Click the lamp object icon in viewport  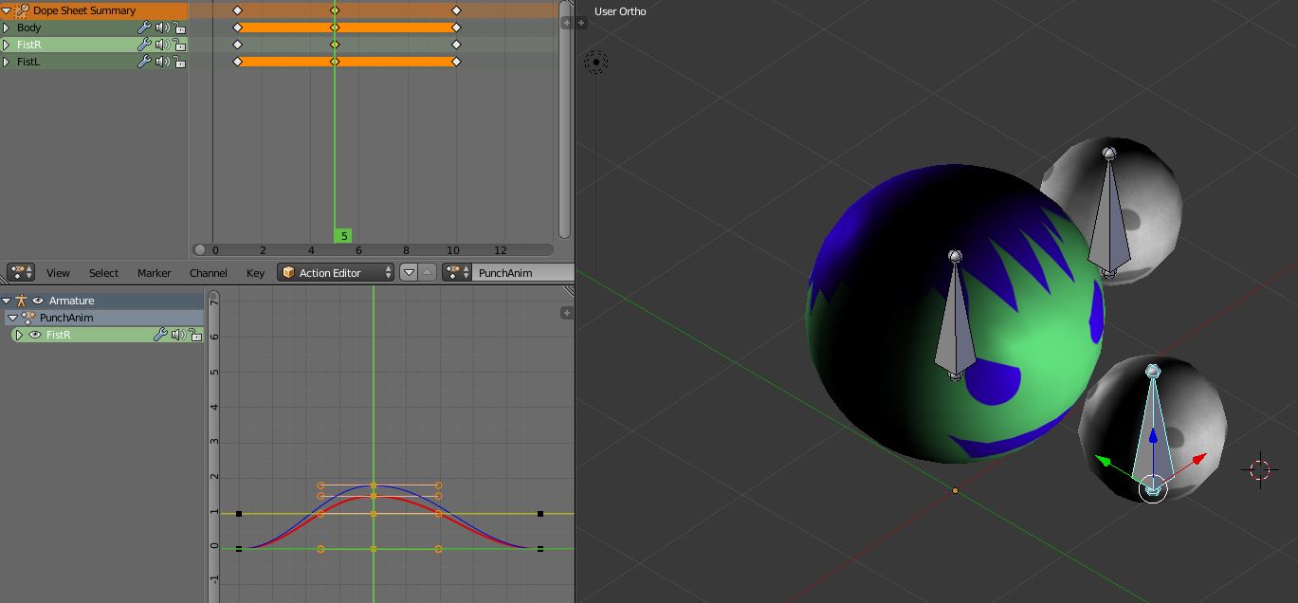[595, 63]
